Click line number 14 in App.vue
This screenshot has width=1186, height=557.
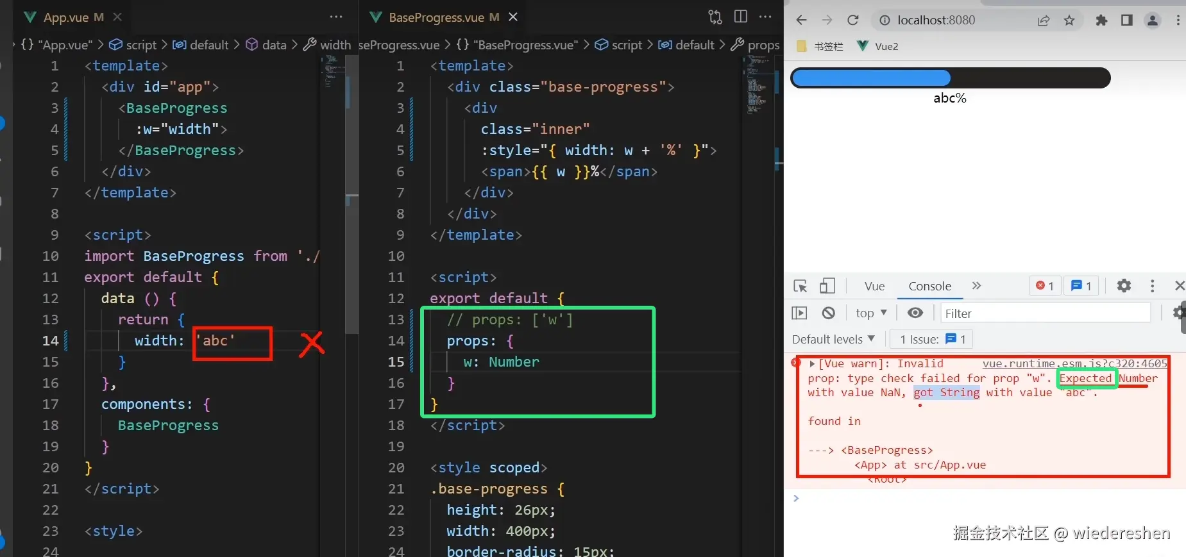[x=51, y=340]
